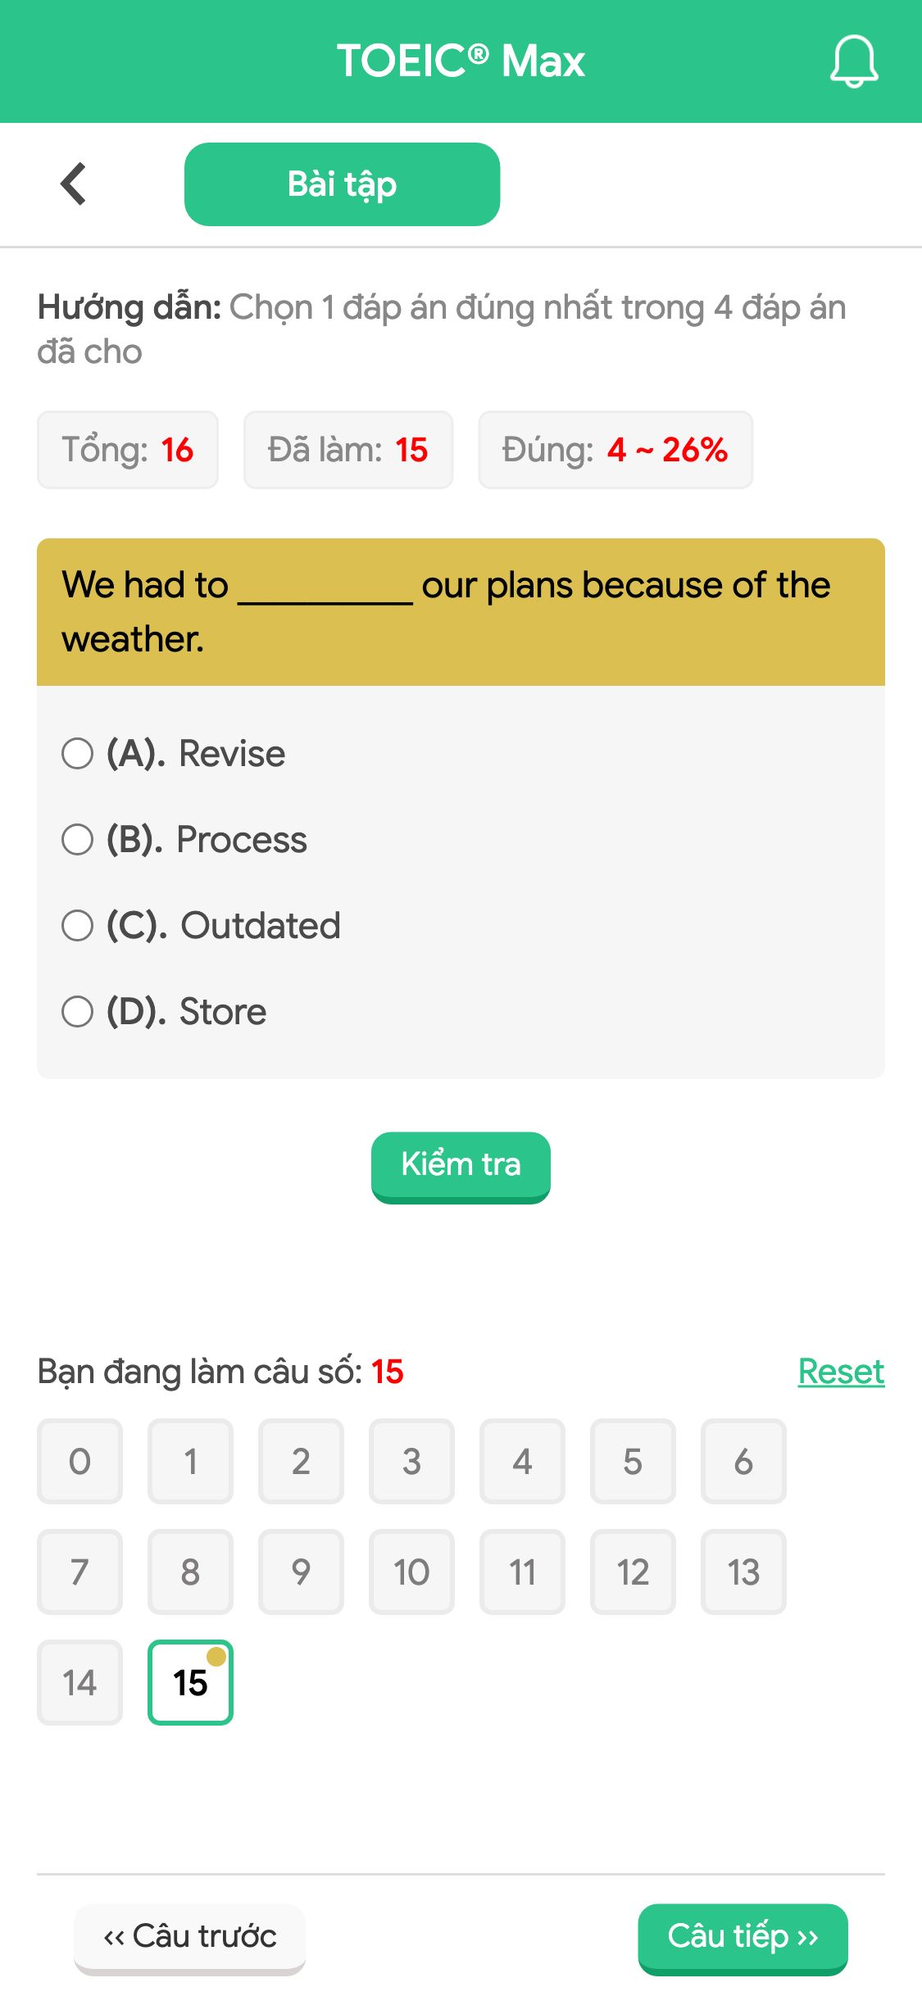Navigate to question number 13
The width and height of the screenshot is (922, 1996).
click(x=743, y=1572)
